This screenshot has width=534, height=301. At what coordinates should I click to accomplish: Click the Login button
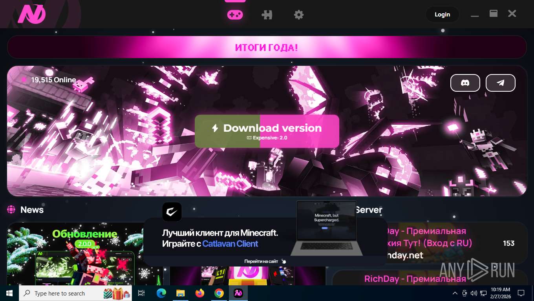pos(442,15)
